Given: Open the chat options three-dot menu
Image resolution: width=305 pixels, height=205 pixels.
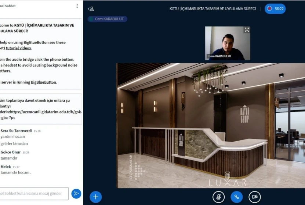Looking at the screenshot, I should tap(77, 6).
